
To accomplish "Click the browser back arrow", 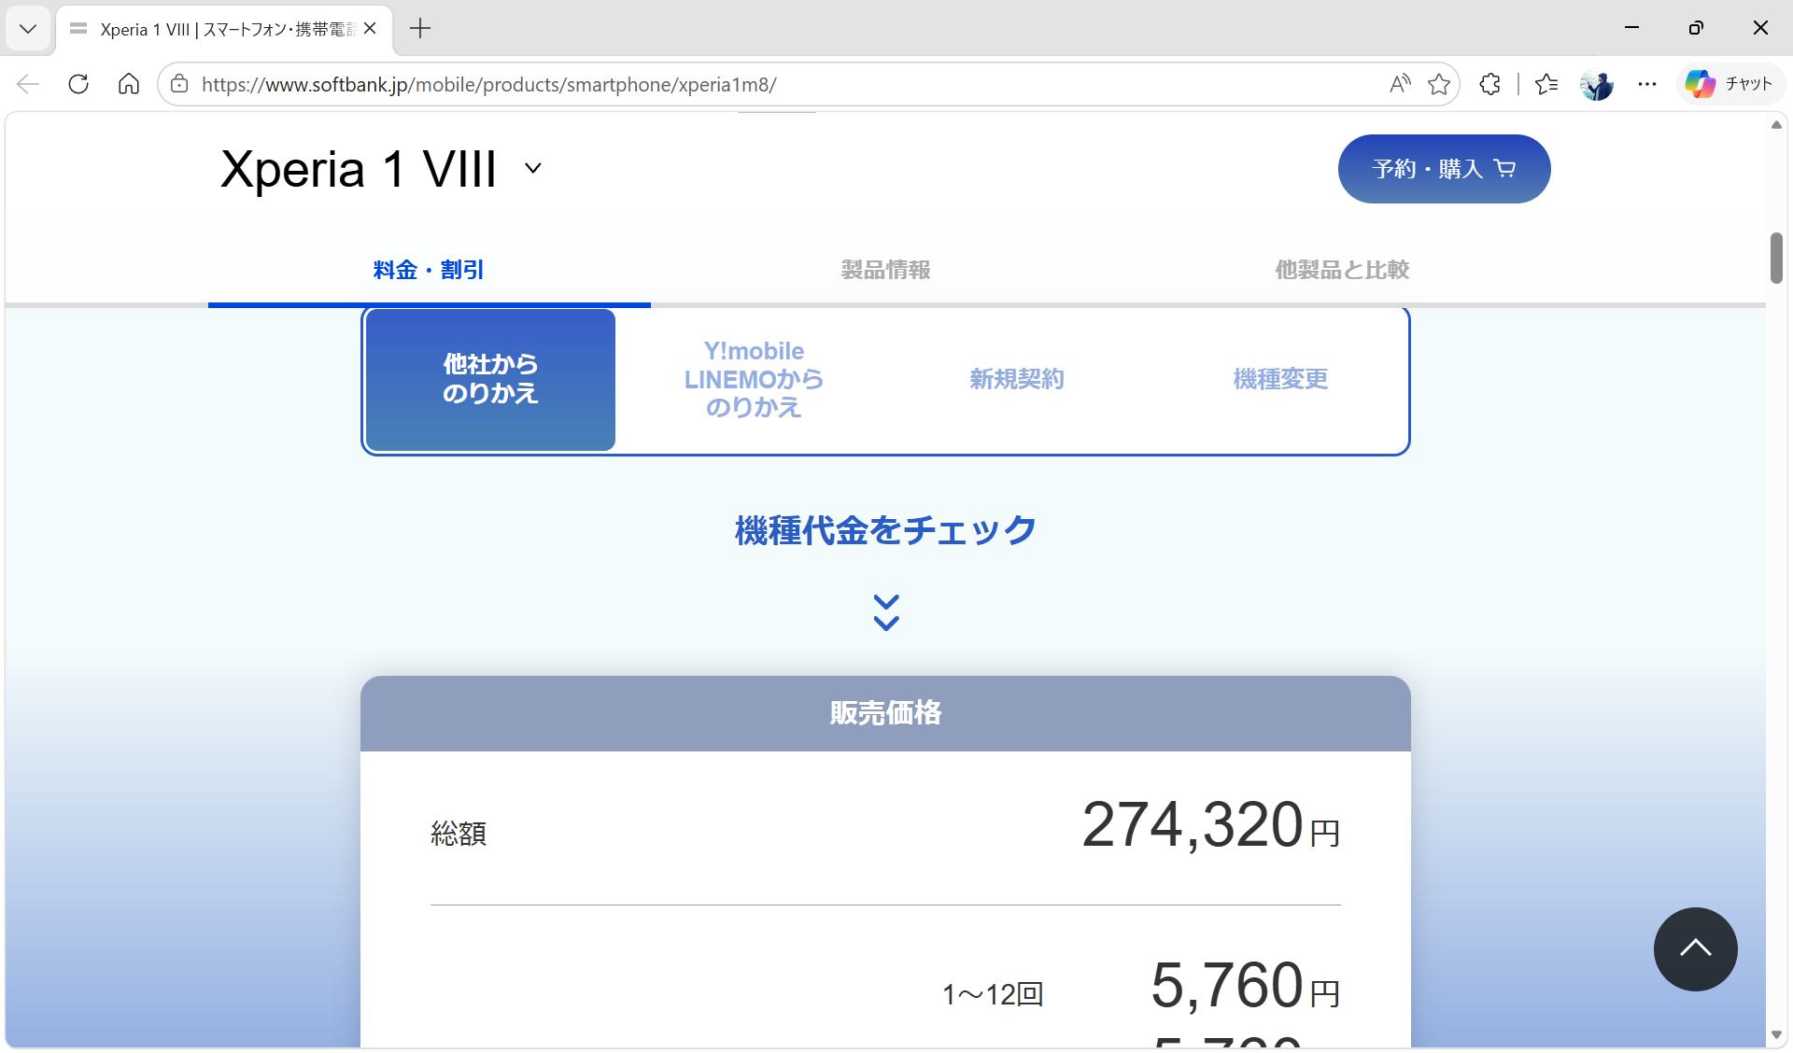I will 28,84.
